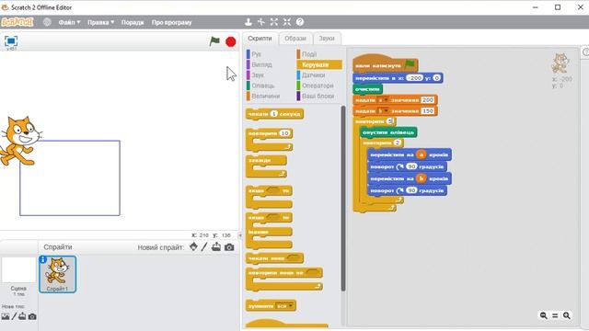Click the 200 value field in set a block
Image resolution: width=589 pixels, height=331 pixels.
(x=427, y=100)
